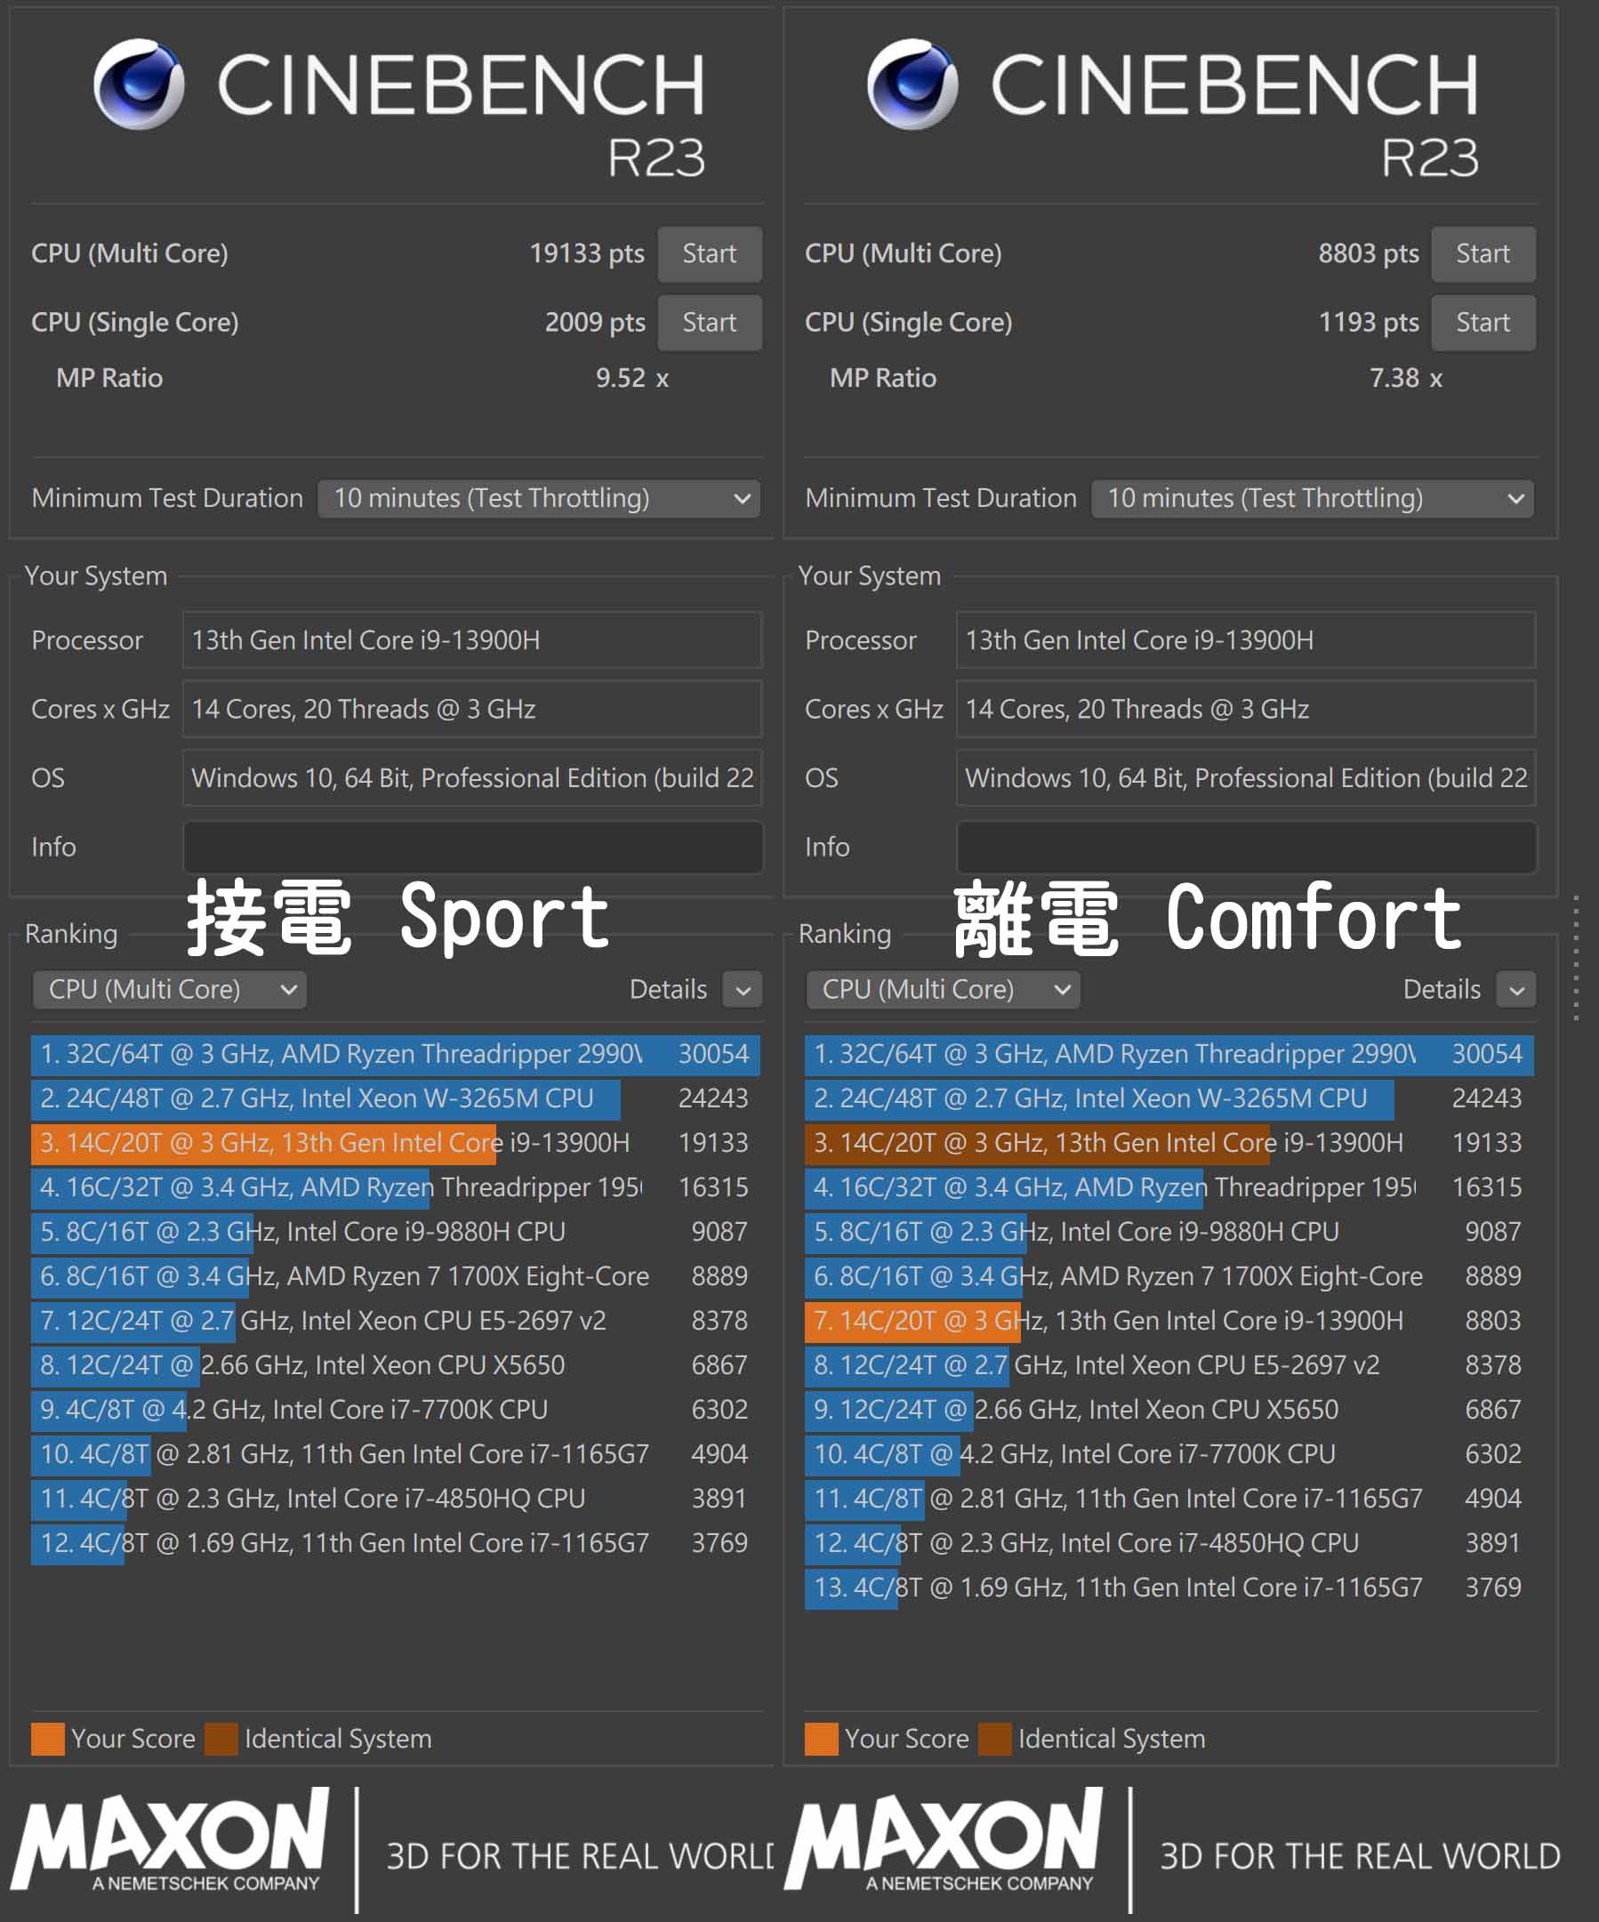Click Processor field in right Comfort panel
Viewport: 1599px width, 1922px height.
point(1246,639)
